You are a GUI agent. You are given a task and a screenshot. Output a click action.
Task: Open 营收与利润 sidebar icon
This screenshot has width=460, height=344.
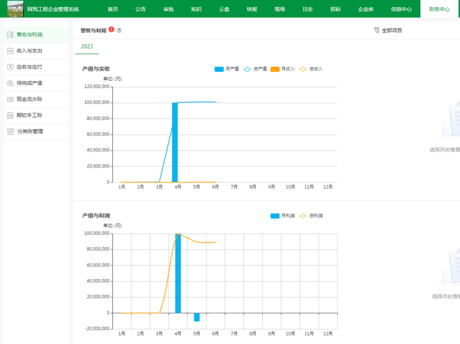coord(10,35)
